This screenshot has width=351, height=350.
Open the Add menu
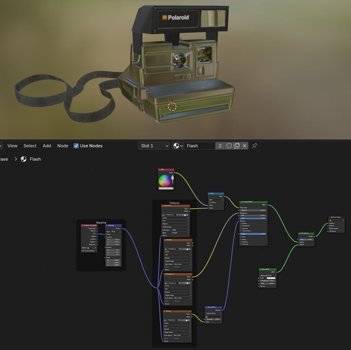(x=47, y=146)
